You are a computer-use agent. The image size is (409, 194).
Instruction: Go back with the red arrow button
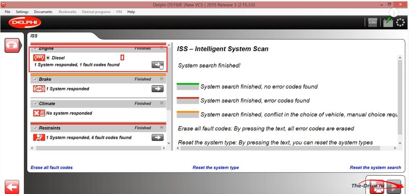[12, 187]
